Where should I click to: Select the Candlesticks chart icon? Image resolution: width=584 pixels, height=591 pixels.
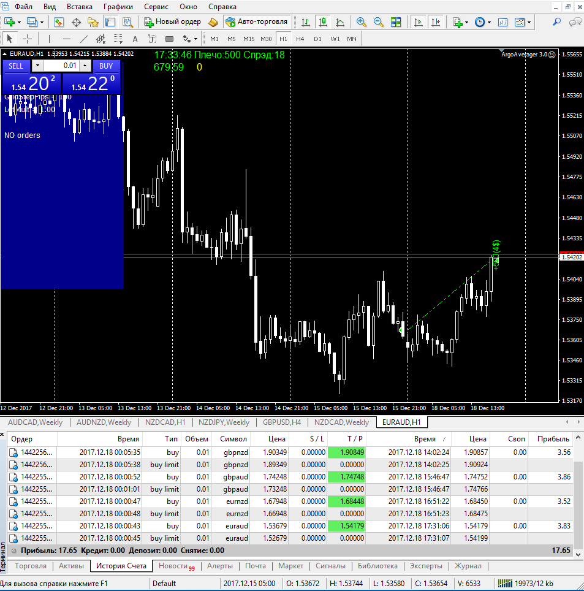click(322, 22)
